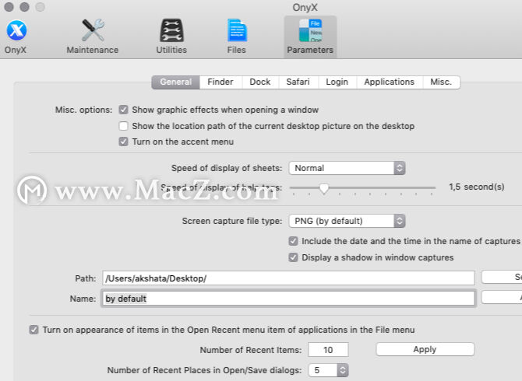Image resolution: width=522 pixels, height=381 pixels.
Task: Switch to the Finder tab
Action: tap(220, 82)
